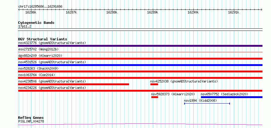The image size is (271, 128).
Task: Select the nsv5928373 (Almarri2020) label
Action: (173, 94)
